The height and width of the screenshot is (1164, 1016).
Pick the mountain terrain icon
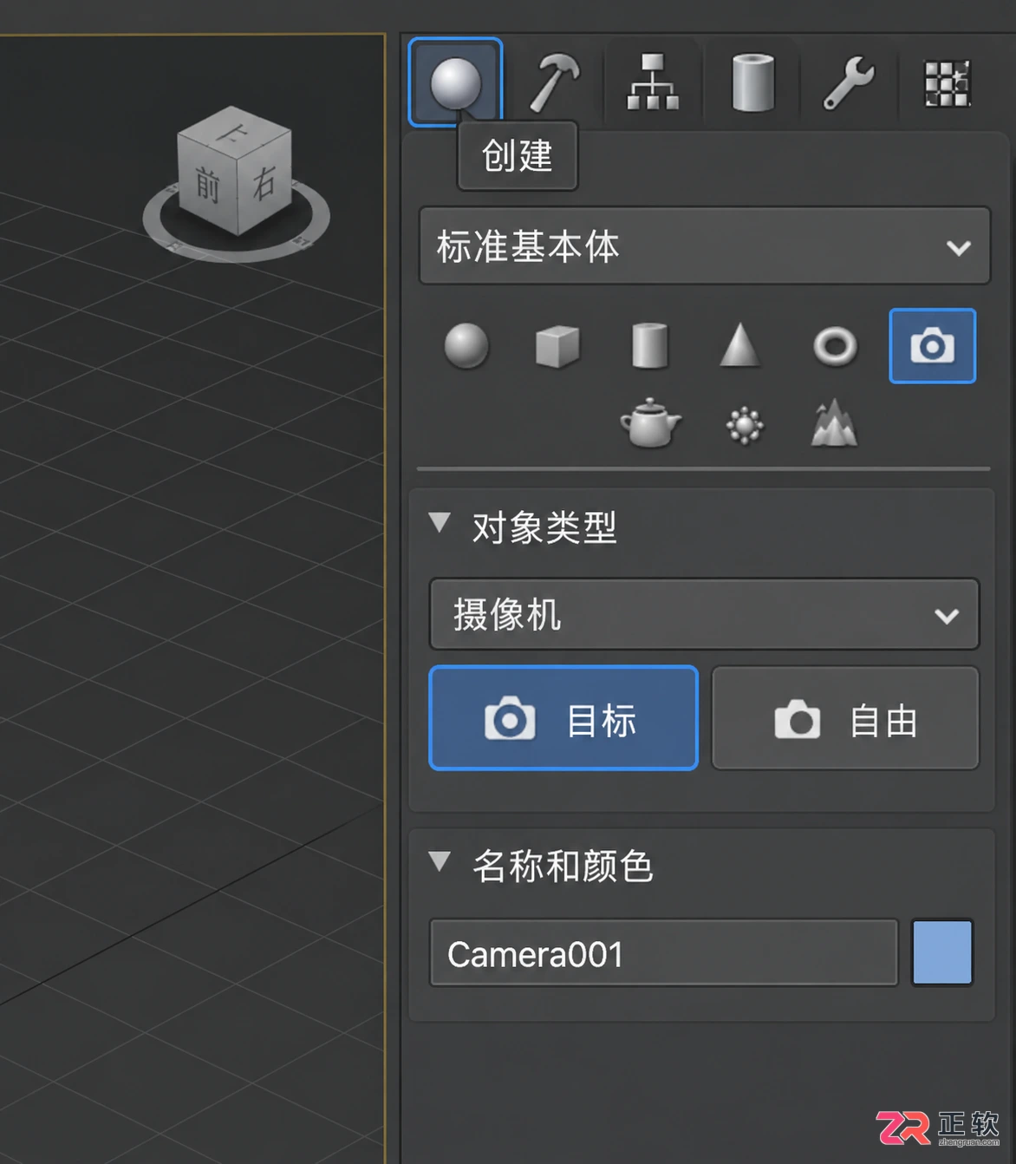tap(834, 423)
